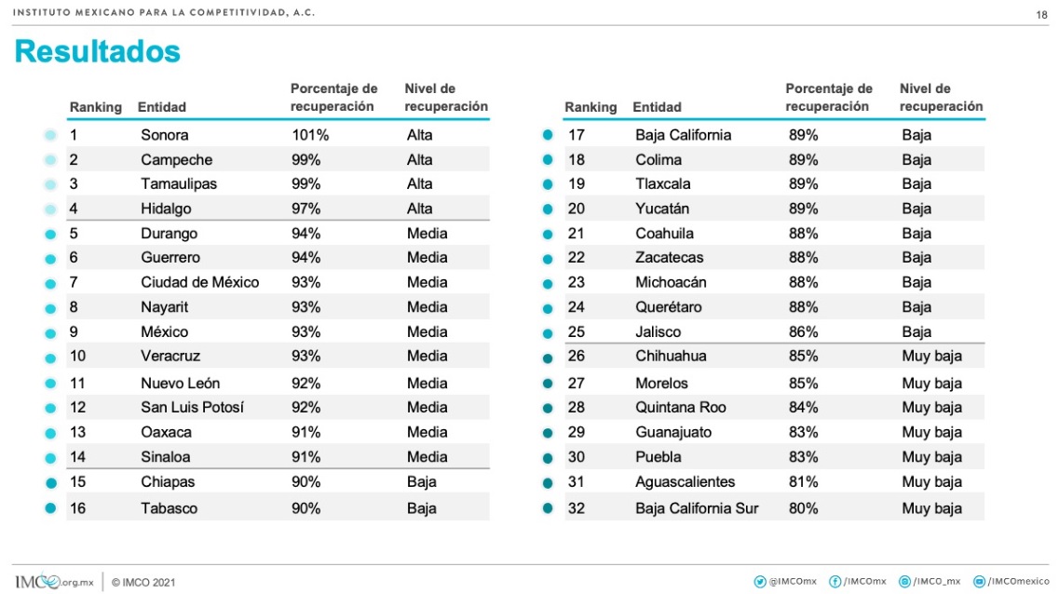Click the IMCO logo in the footer
Viewport: 1059px width, 594px height.
(51, 582)
